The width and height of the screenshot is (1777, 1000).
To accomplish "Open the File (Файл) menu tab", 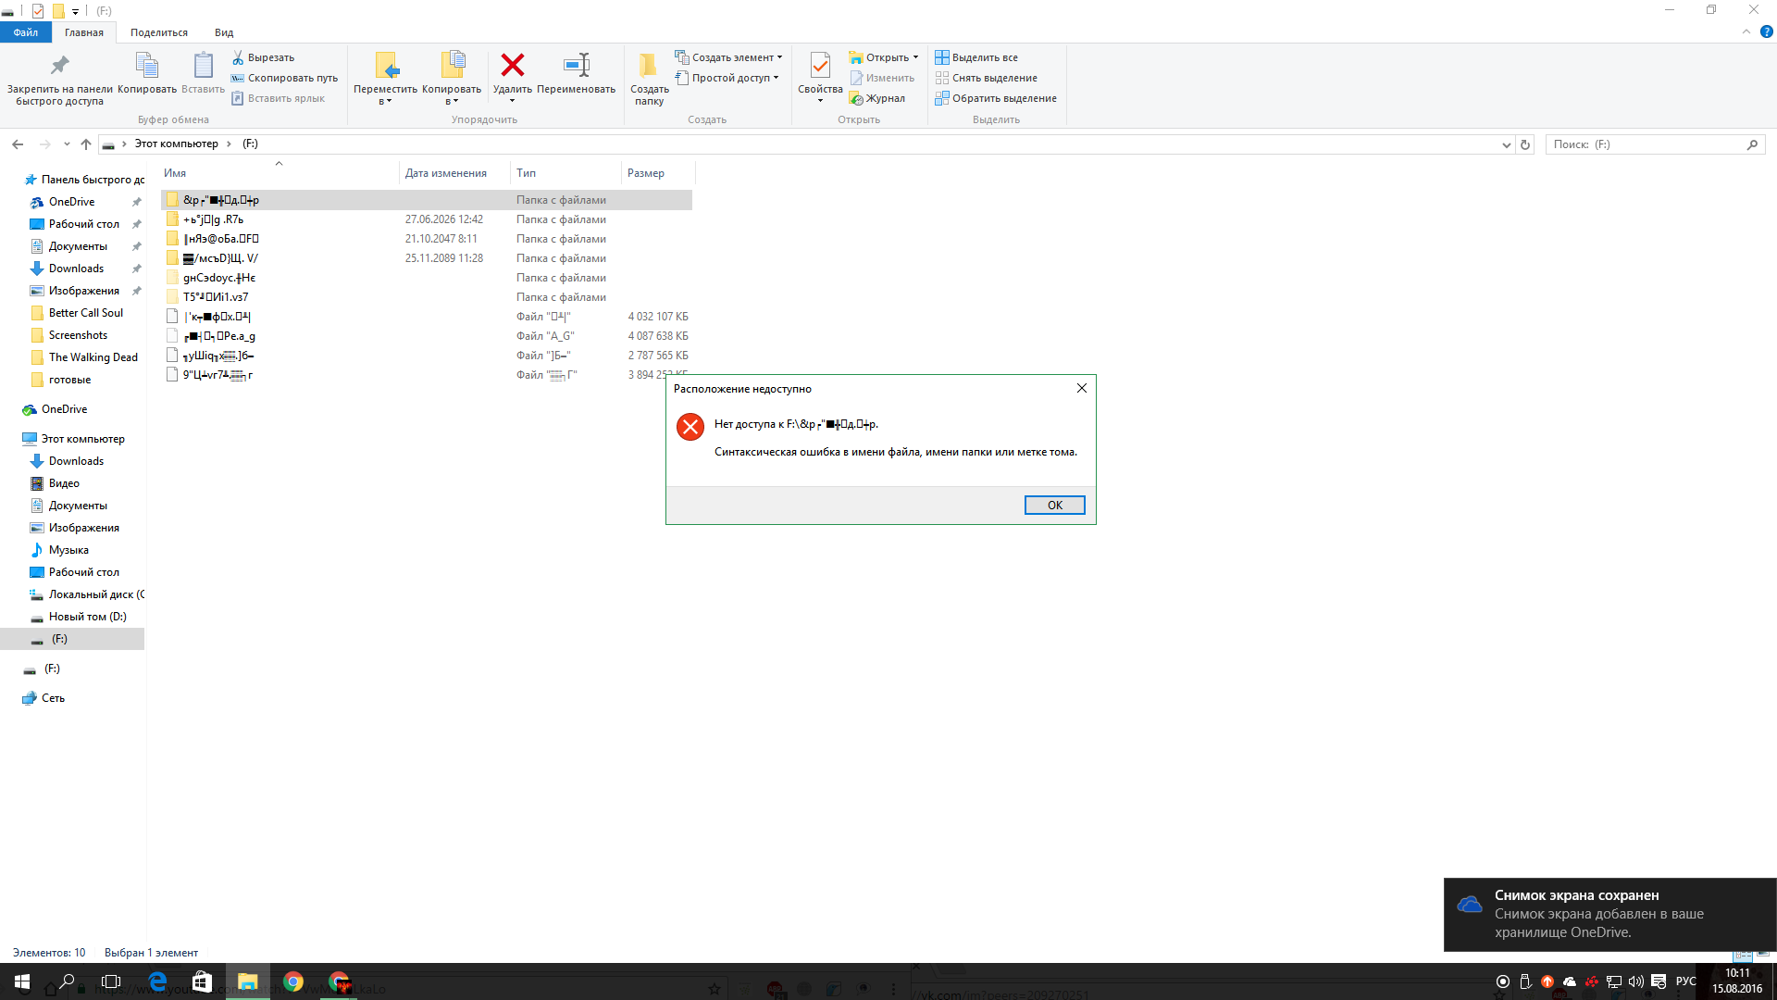I will (26, 32).
